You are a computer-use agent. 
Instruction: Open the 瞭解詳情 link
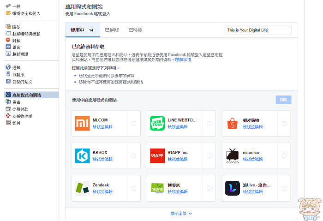[183, 60]
